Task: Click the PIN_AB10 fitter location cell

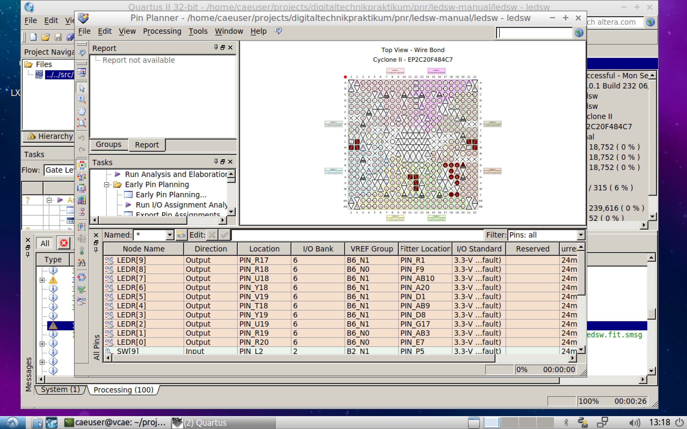Action: [425, 278]
